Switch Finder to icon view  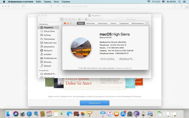pyautogui.click(x=62, y=19)
